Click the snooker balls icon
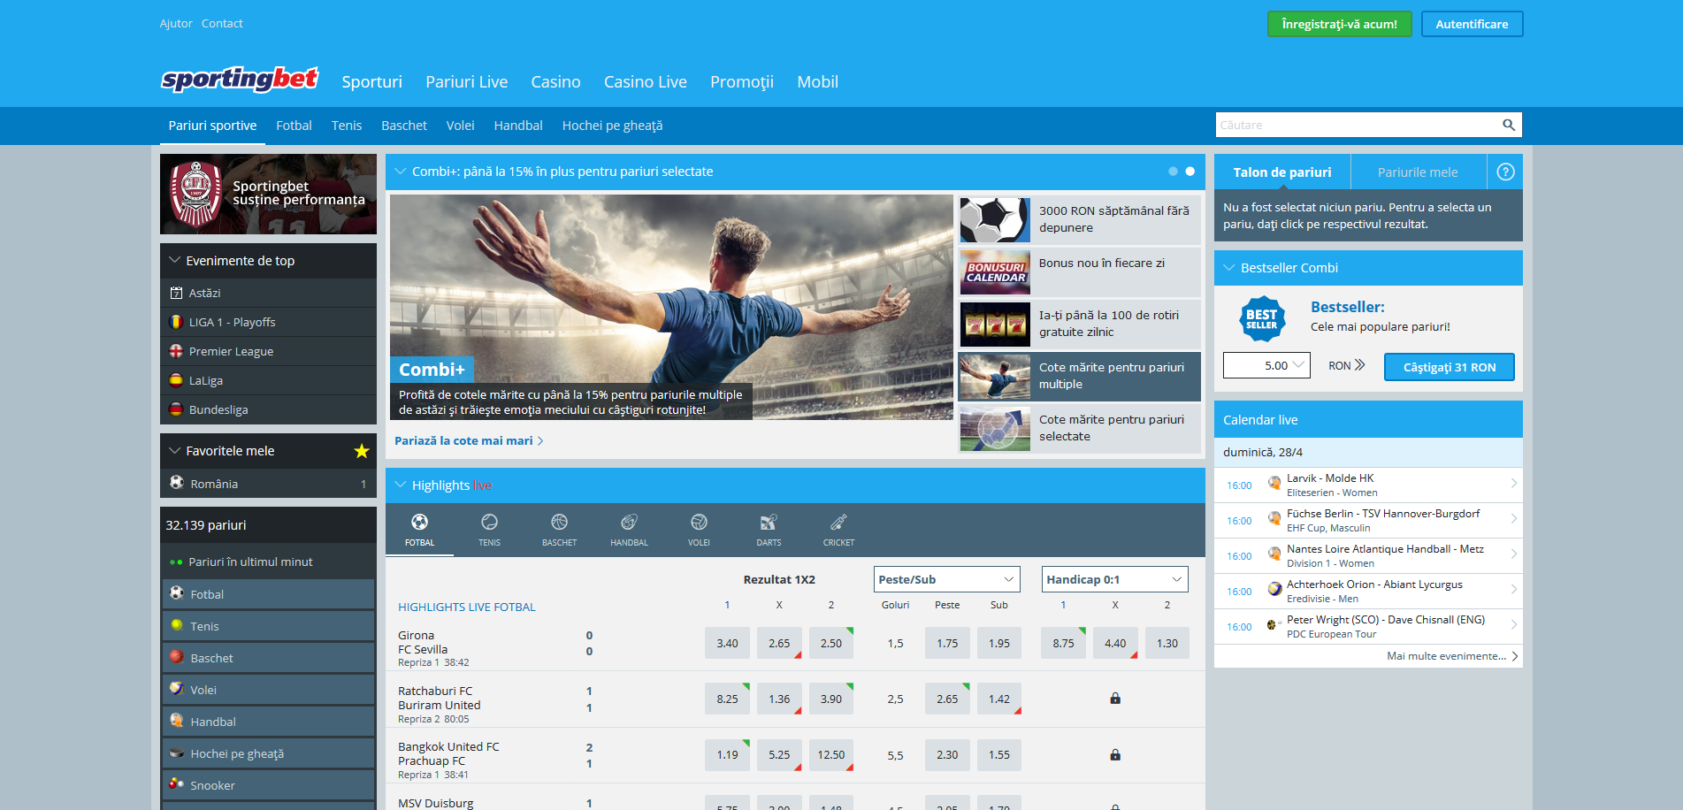Image resolution: width=1683 pixels, height=810 pixels. pos(177,784)
